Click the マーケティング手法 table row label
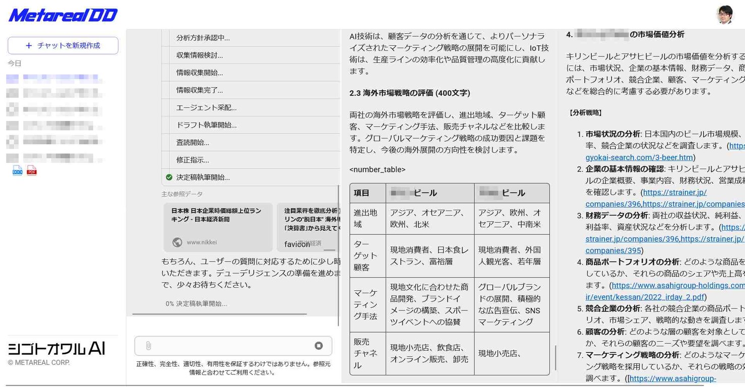Screen dimensions: 745x387 click(367, 304)
